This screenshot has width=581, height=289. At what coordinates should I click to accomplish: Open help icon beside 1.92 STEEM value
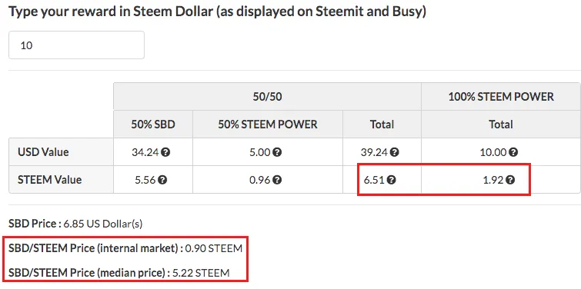511,180
